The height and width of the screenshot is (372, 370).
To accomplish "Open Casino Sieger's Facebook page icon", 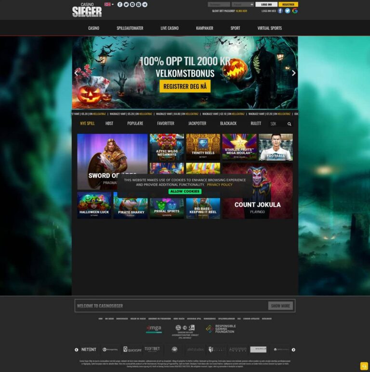I will [x=120, y=4].
